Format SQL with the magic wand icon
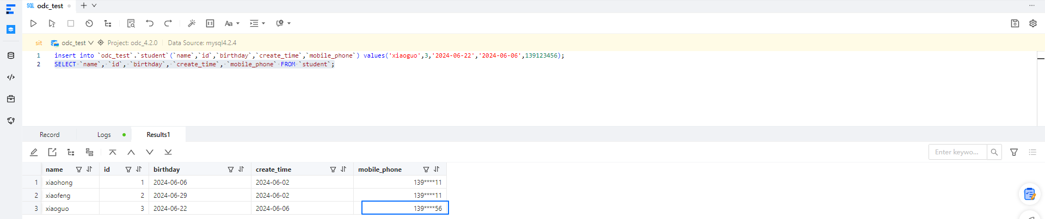 click(192, 23)
